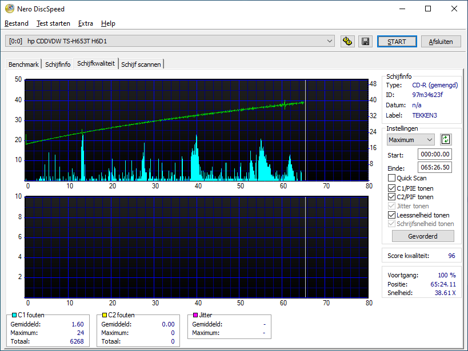468x351 pixels.
Task: Minimize the Nero DiscSpeed window
Action: coord(402,9)
